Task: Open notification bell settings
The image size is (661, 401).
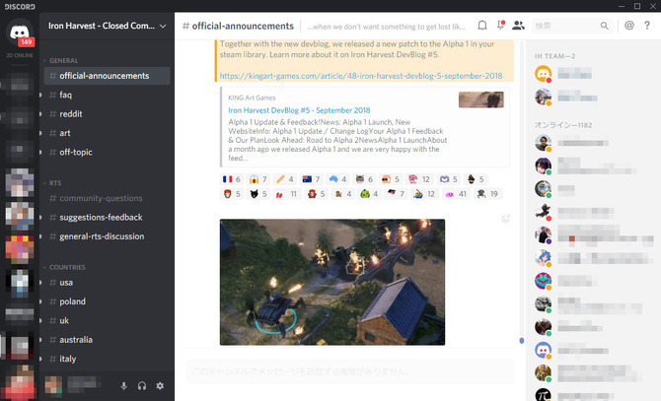Action: (x=482, y=26)
